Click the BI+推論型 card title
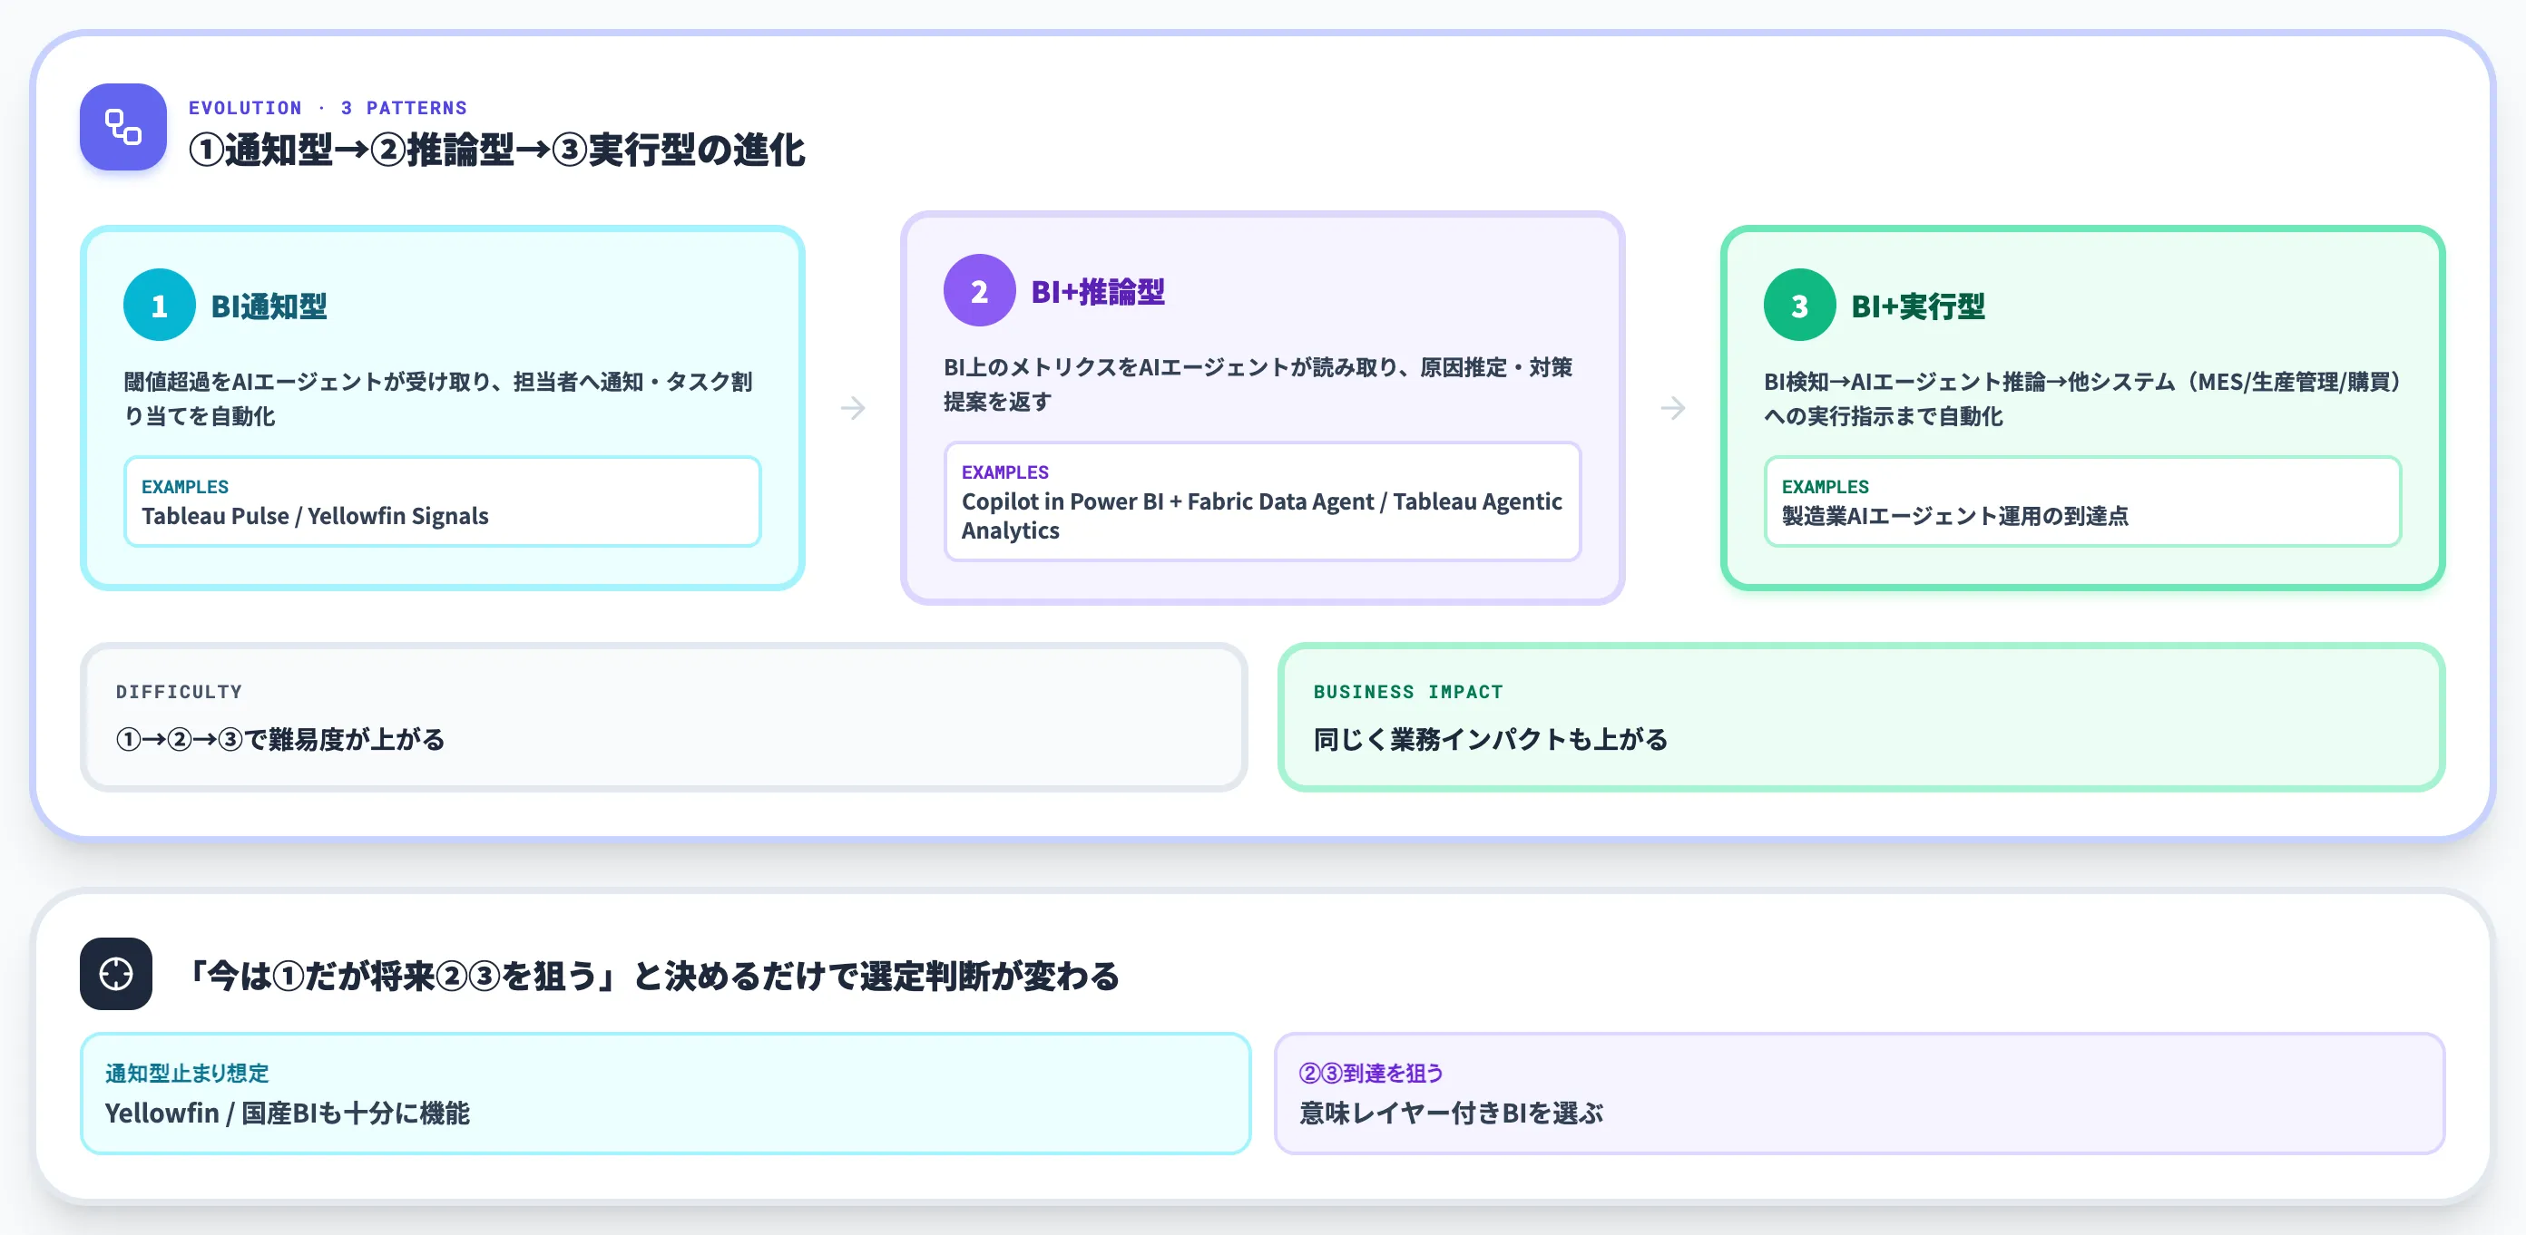The width and height of the screenshot is (2526, 1235). coord(1097,291)
